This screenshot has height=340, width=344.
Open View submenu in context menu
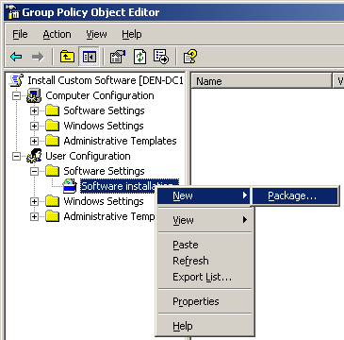pyautogui.click(x=205, y=220)
